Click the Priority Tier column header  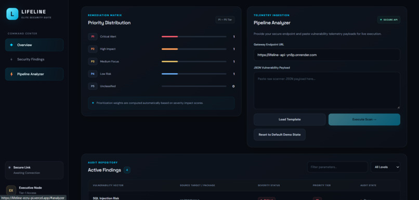tap(322, 185)
